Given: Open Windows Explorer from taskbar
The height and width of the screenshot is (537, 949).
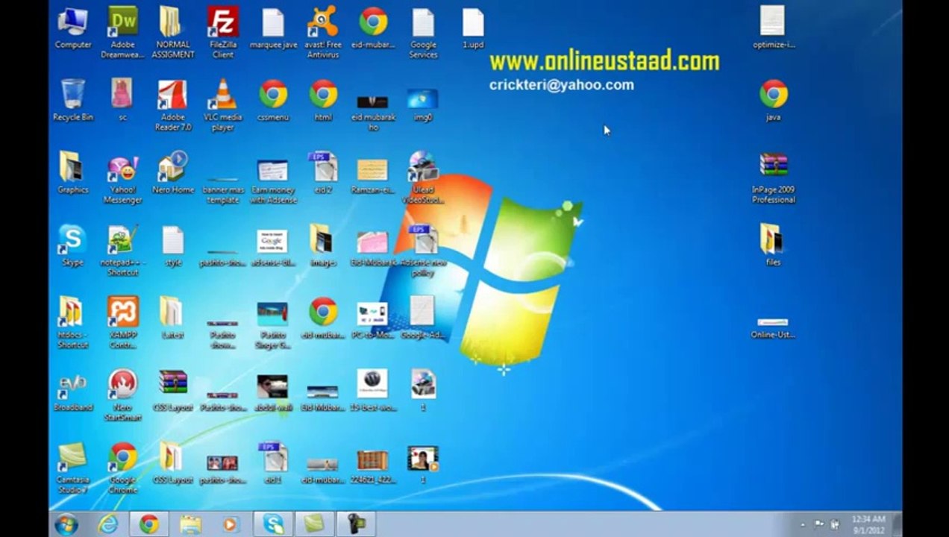Looking at the screenshot, I should [x=190, y=524].
